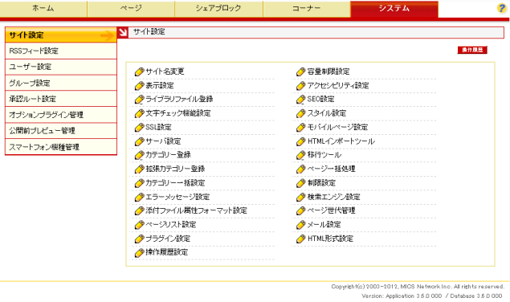510x302 pixels.
Task: Click pencil icon beside 添付ファイル属性フォーマット設定
Action: pyautogui.click(x=139, y=211)
